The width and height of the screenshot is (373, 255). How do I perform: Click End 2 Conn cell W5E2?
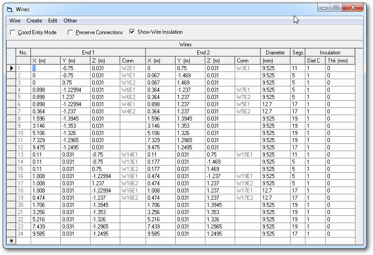(248, 112)
